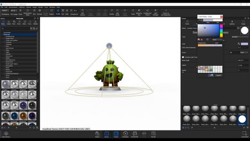Open the Help menu
This screenshot has width=250, height=141.
pos(58,7)
